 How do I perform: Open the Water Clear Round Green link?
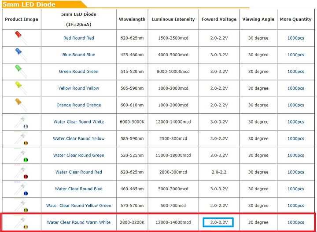pyautogui.click(x=79, y=155)
